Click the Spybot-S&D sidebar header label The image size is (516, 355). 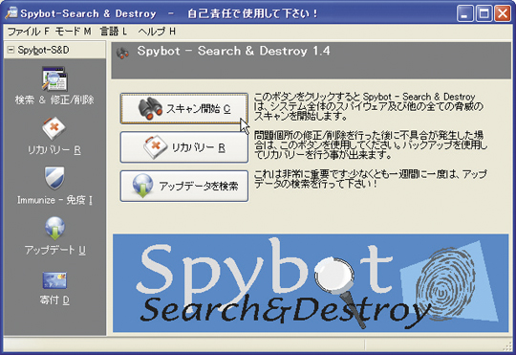point(43,50)
